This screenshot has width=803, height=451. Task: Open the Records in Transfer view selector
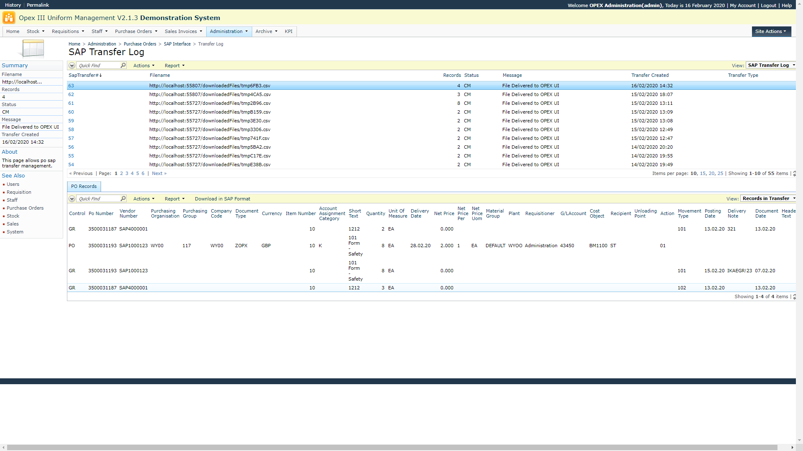pyautogui.click(x=768, y=199)
